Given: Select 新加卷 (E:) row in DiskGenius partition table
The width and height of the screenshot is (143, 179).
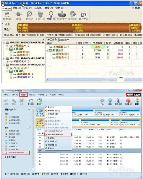Looking at the screenshot, I should [x=94, y=57].
